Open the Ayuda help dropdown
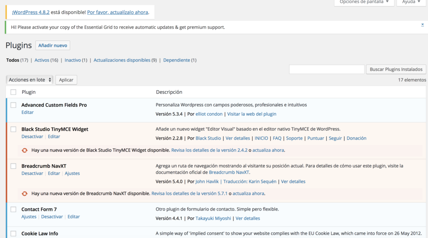 tap(411, 2)
